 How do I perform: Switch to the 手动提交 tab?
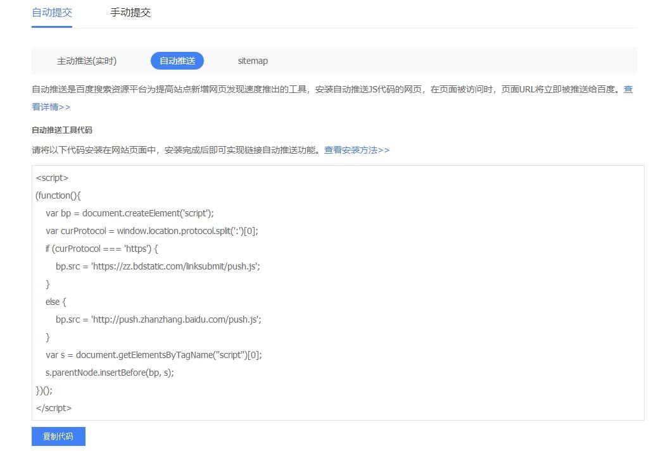point(130,13)
